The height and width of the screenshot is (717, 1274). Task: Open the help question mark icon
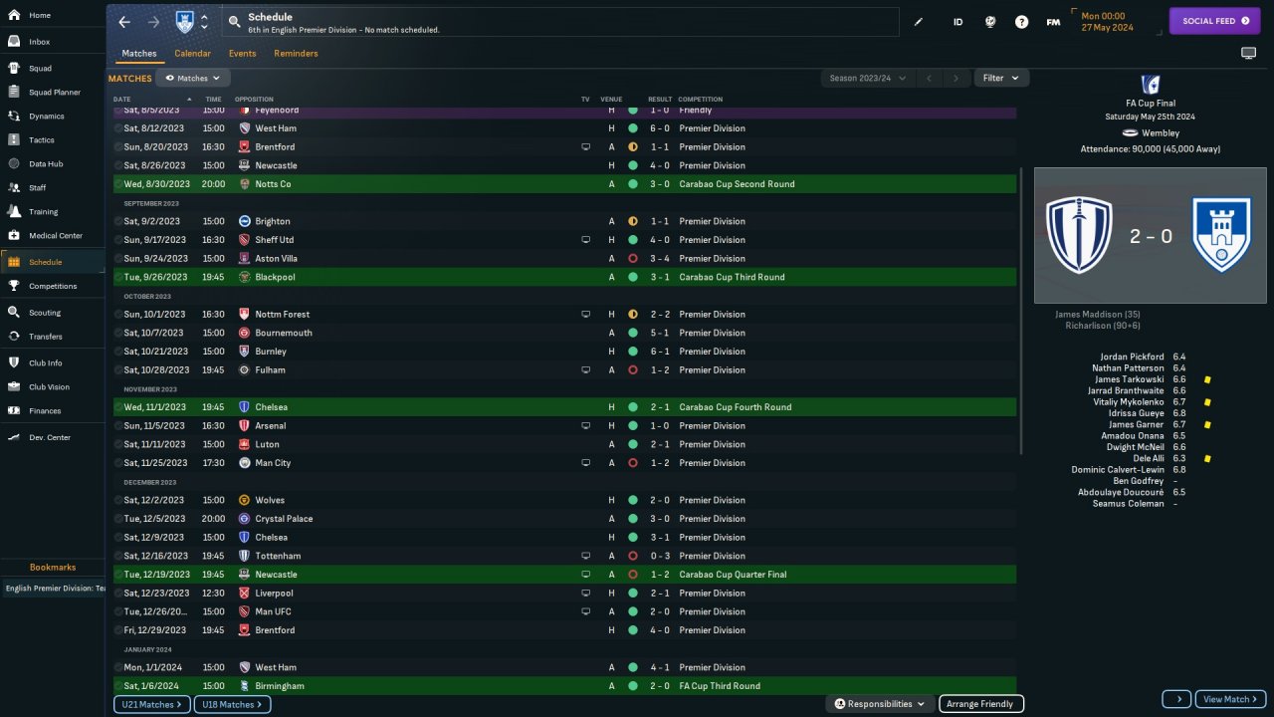[1021, 22]
